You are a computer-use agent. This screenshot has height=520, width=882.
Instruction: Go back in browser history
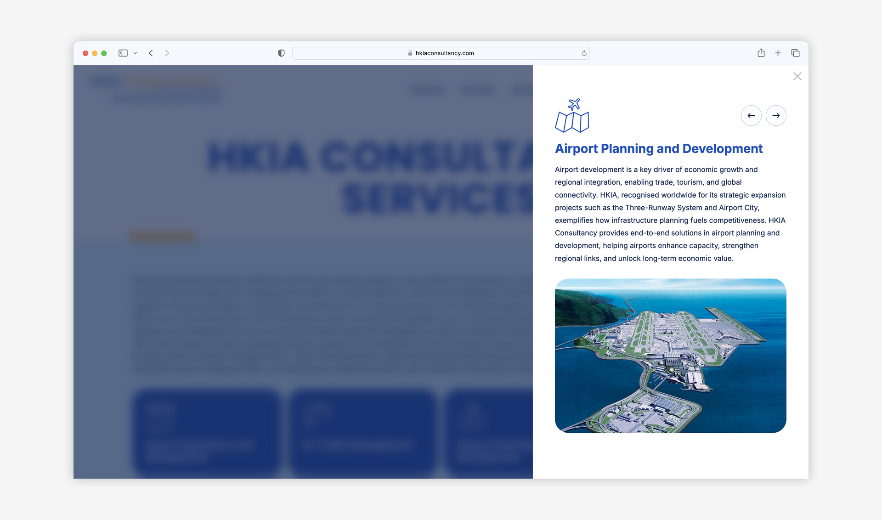coord(151,53)
